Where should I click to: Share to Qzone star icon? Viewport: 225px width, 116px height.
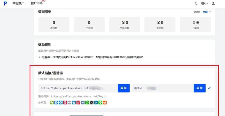click(x=74, y=103)
